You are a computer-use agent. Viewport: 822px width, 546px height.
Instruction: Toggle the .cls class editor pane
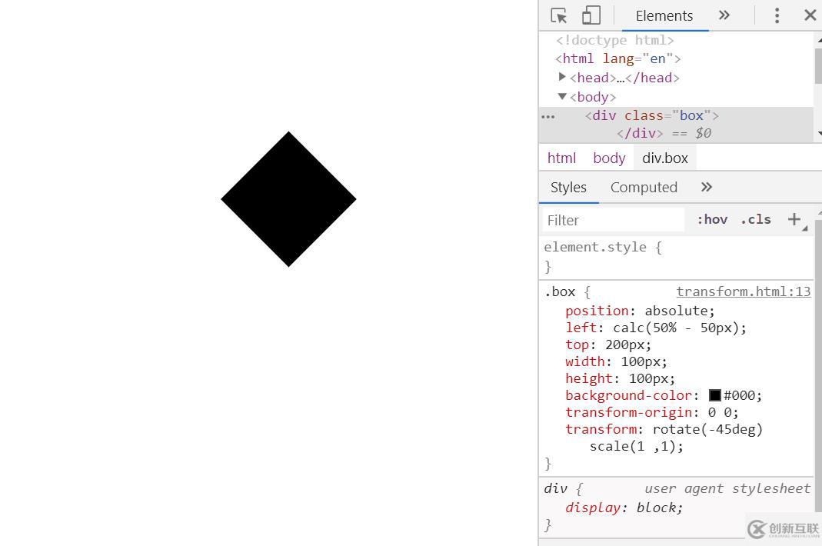tap(755, 219)
